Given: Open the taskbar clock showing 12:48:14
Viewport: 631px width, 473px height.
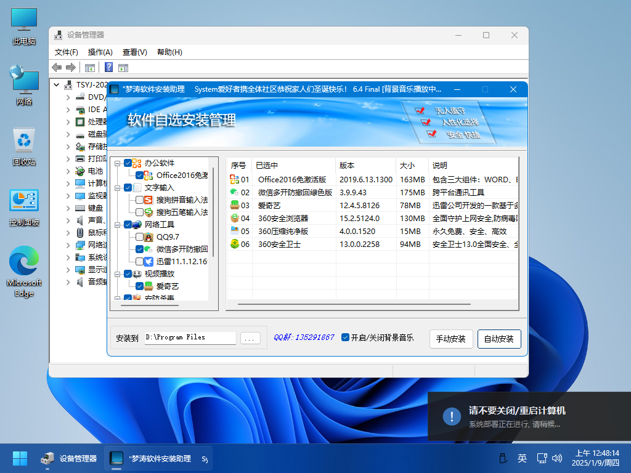Looking at the screenshot, I should click(596, 458).
